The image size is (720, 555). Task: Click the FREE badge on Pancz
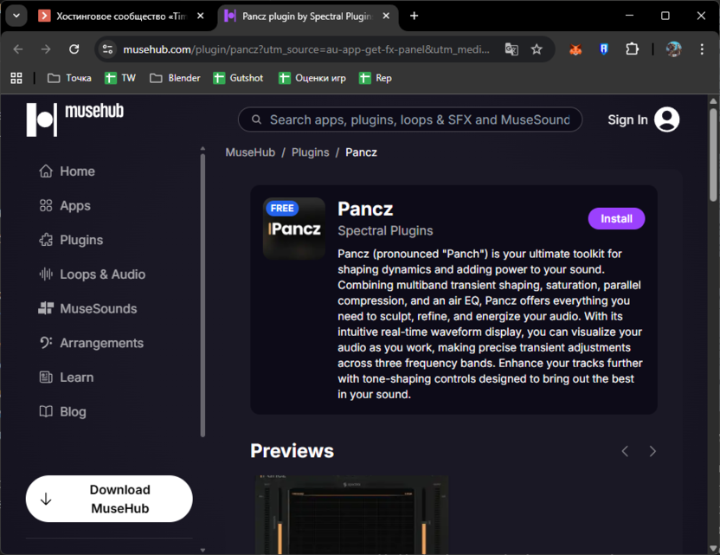tap(282, 208)
